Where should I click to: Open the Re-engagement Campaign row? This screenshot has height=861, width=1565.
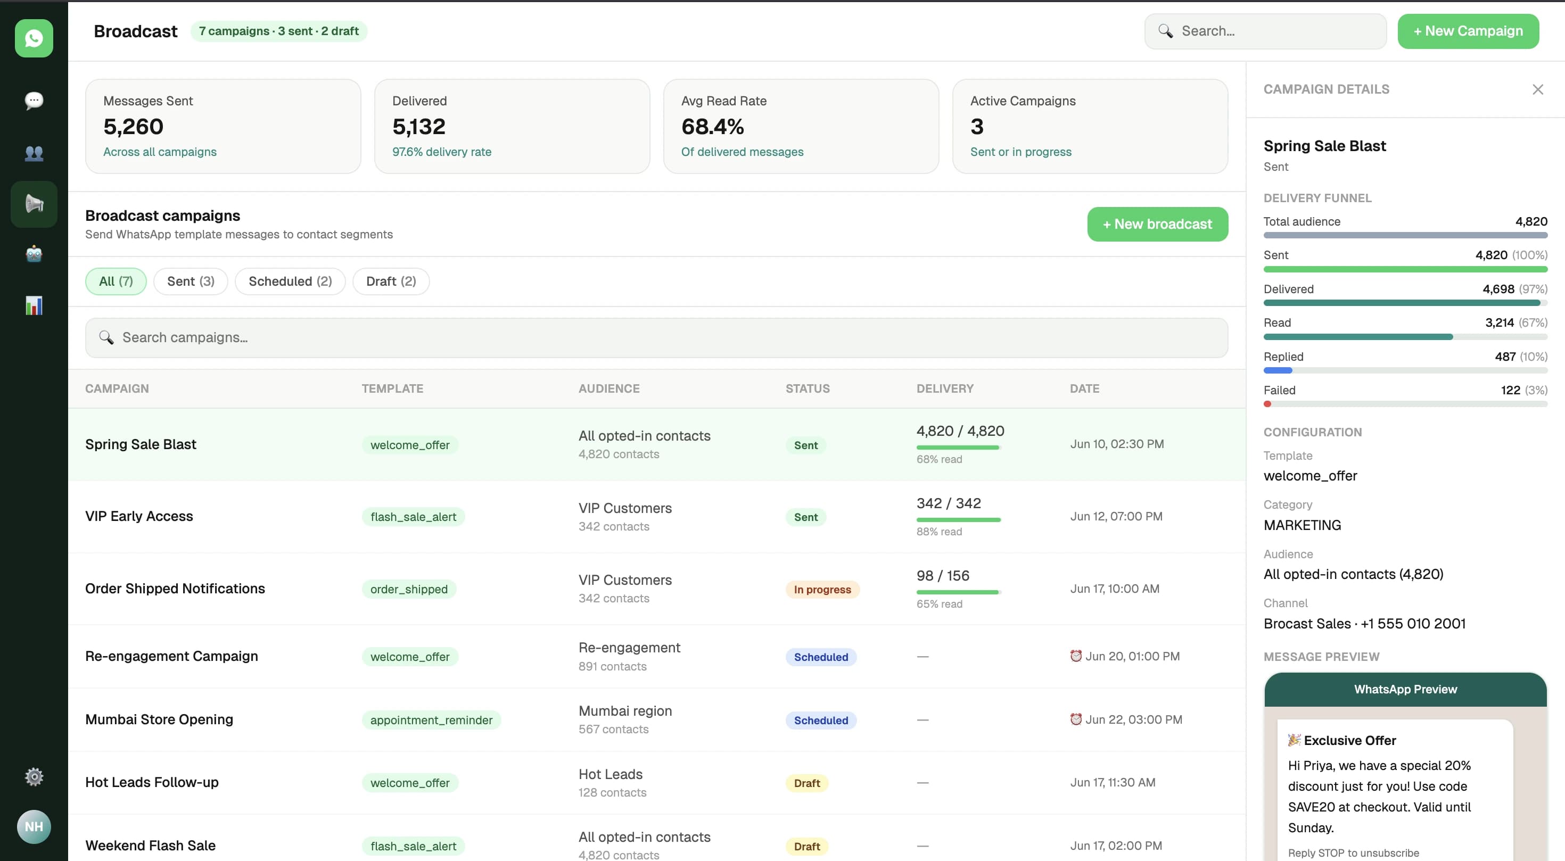point(657,656)
